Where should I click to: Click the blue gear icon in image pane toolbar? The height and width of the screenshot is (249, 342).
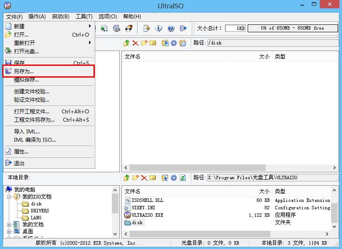point(173,43)
